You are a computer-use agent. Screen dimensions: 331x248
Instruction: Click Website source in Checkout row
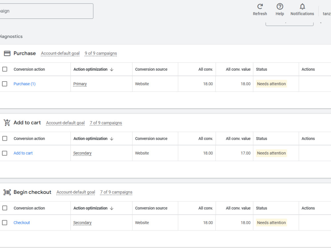142,223
